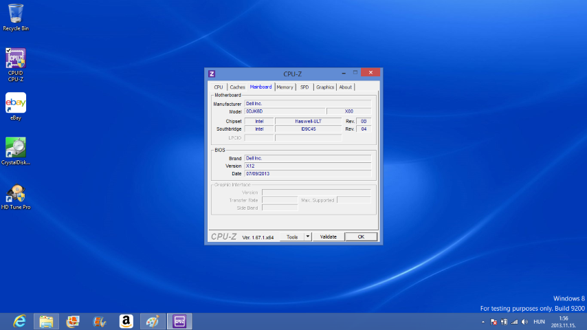This screenshot has width=587, height=330.
Task: Show hidden icons in the system tray
Action: tap(483, 322)
